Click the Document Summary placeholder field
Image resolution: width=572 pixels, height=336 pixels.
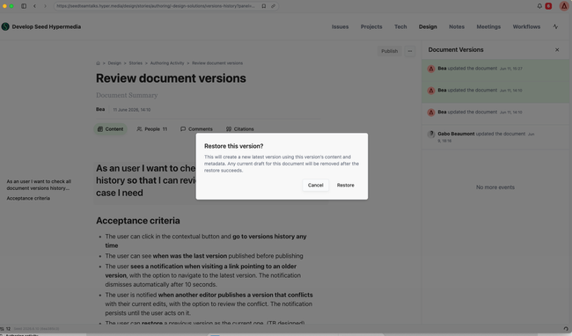pyautogui.click(x=127, y=95)
